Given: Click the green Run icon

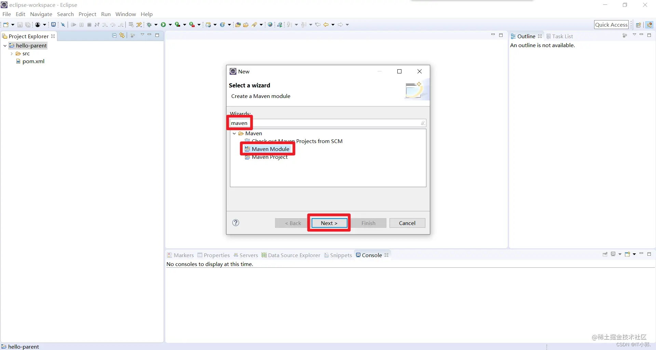Looking at the screenshot, I should coord(163,25).
